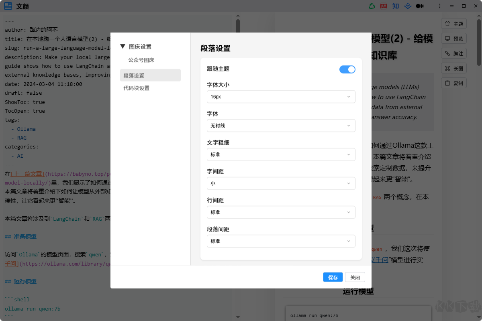The image size is (482, 321).
Task: Select 公众号图床 in settings sidebar
Action: click(141, 60)
